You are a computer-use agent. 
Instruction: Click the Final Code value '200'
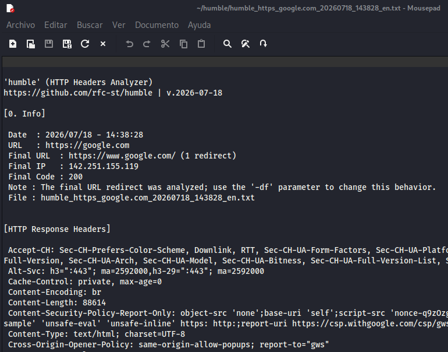click(x=76, y=177)
